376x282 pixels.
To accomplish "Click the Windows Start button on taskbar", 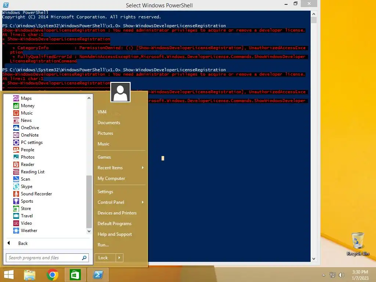I will 9,275.
